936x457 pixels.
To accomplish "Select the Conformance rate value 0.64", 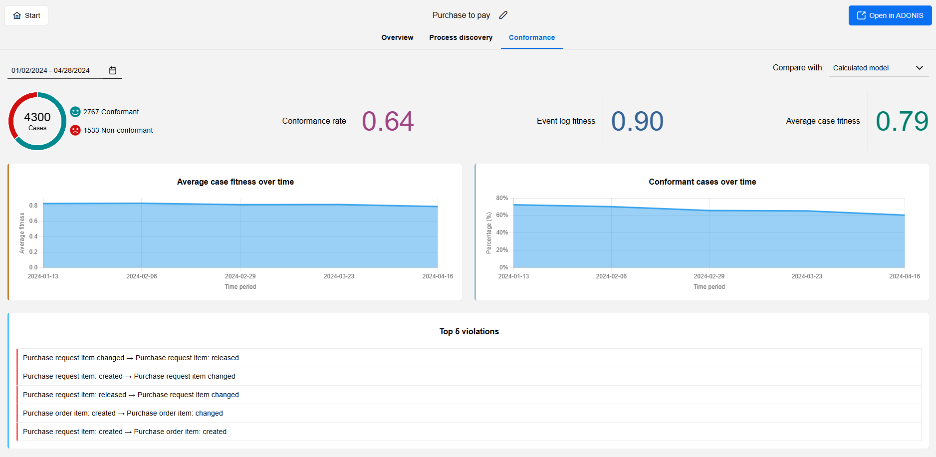I will click(388, 121).
